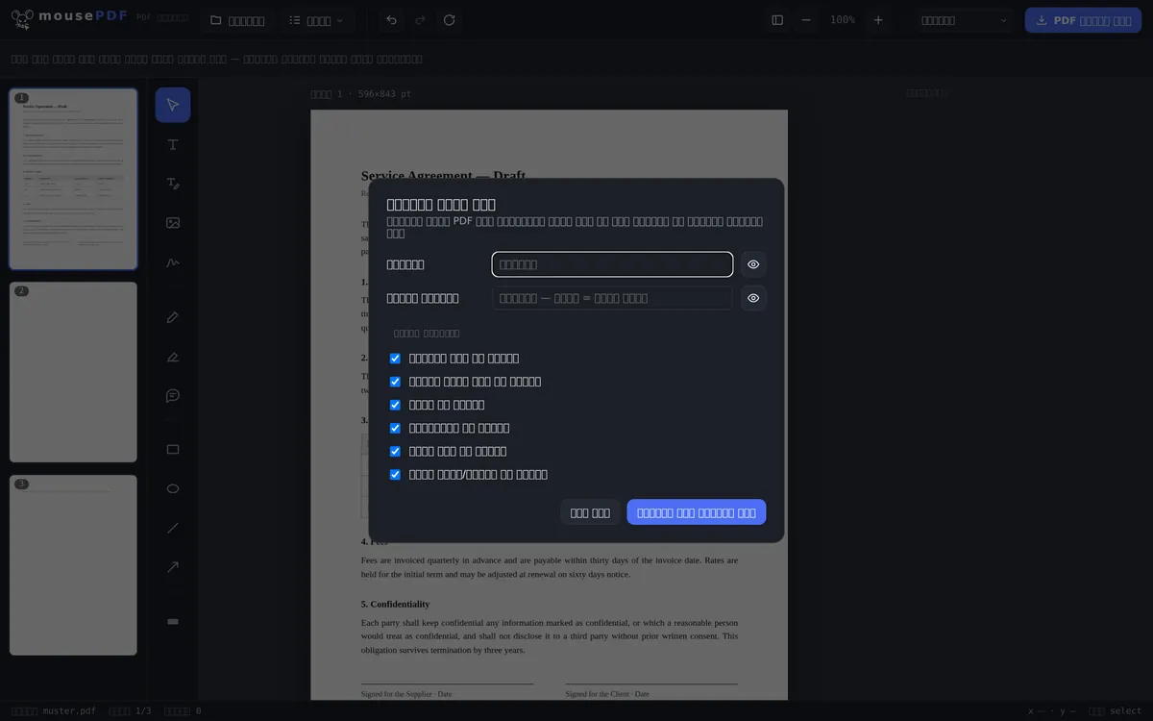The image size is (1153, 721).
Task: Select the cursor selection tool
Action: click(173, 105)
